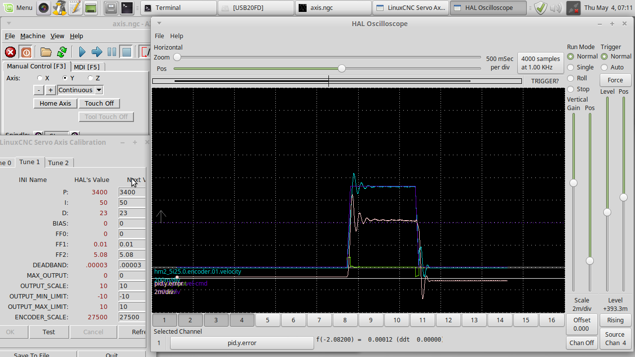
Task: Open Machine menu in AXIS
Action: coord(33,36)
